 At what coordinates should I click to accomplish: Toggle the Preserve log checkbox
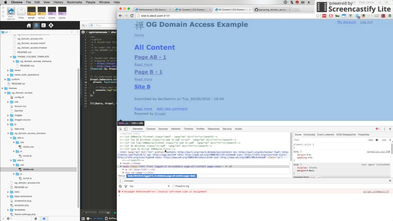(x=173, y=186)
